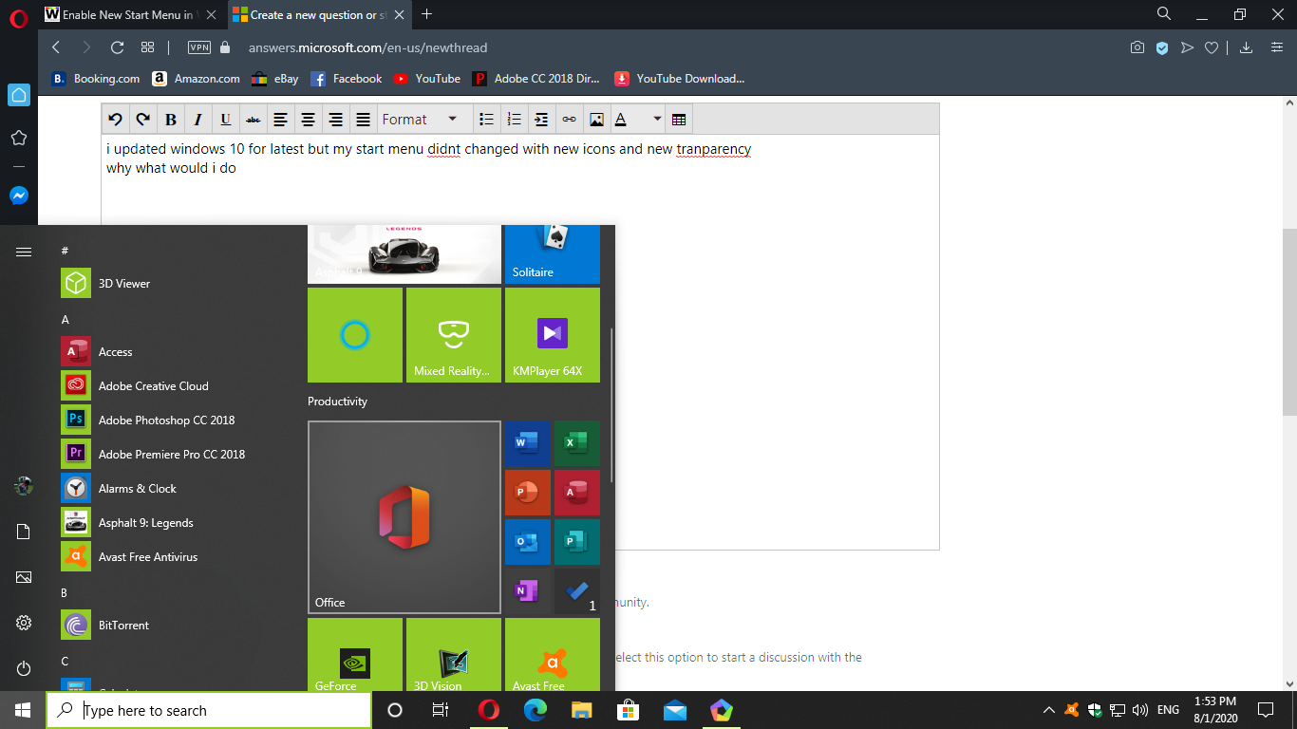
Task: Open the large Office tile
Action: [x=404, y=517]
